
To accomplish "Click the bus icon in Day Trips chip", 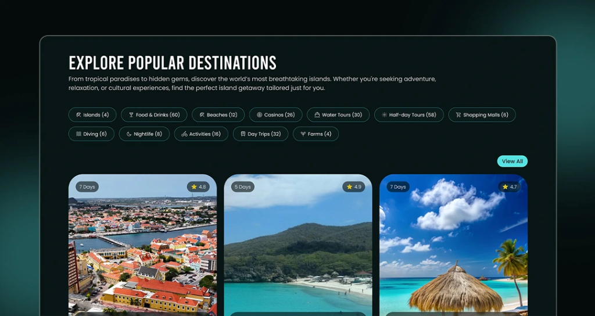I will 243,134.
